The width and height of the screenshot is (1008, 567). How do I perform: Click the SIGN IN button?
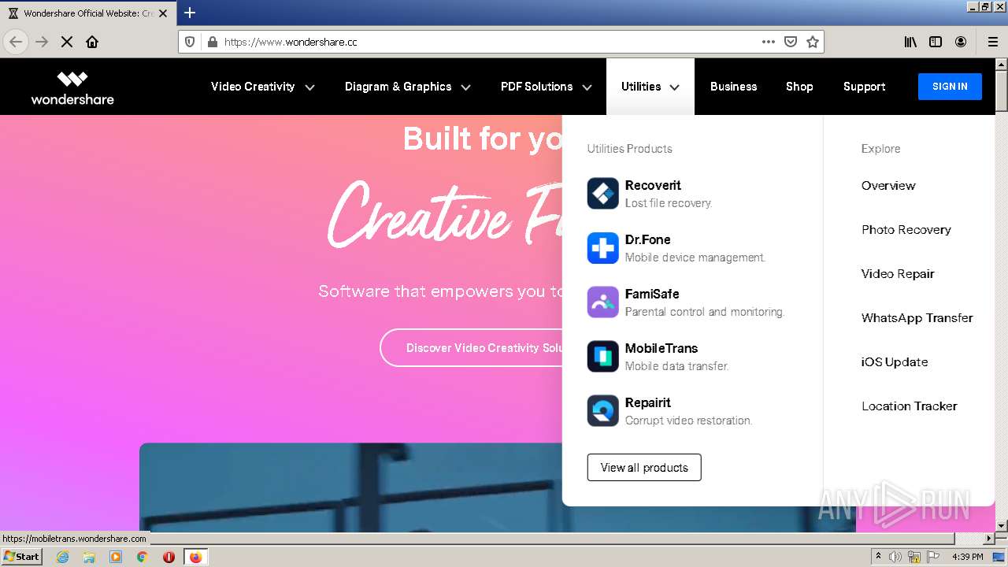tap(950, 87)
